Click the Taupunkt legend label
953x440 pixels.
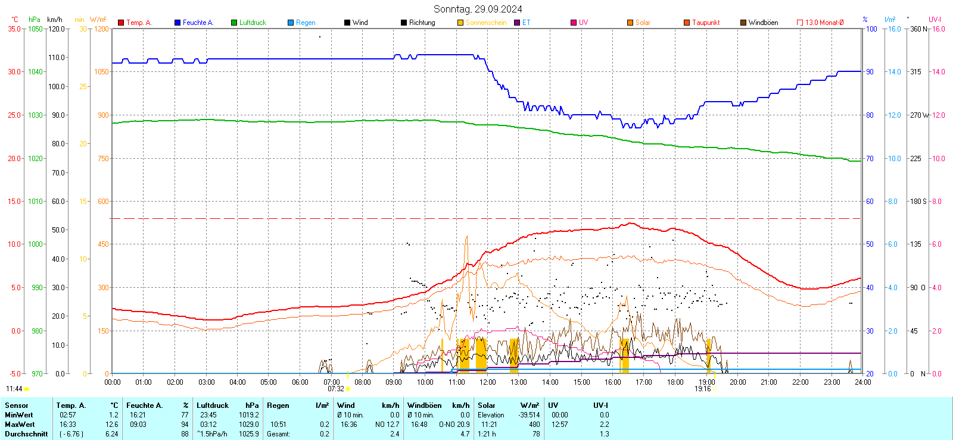click(706, 23)
